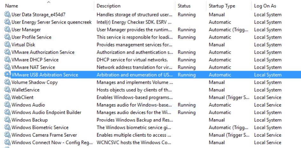Select the User Manager service name

[26, 30]
